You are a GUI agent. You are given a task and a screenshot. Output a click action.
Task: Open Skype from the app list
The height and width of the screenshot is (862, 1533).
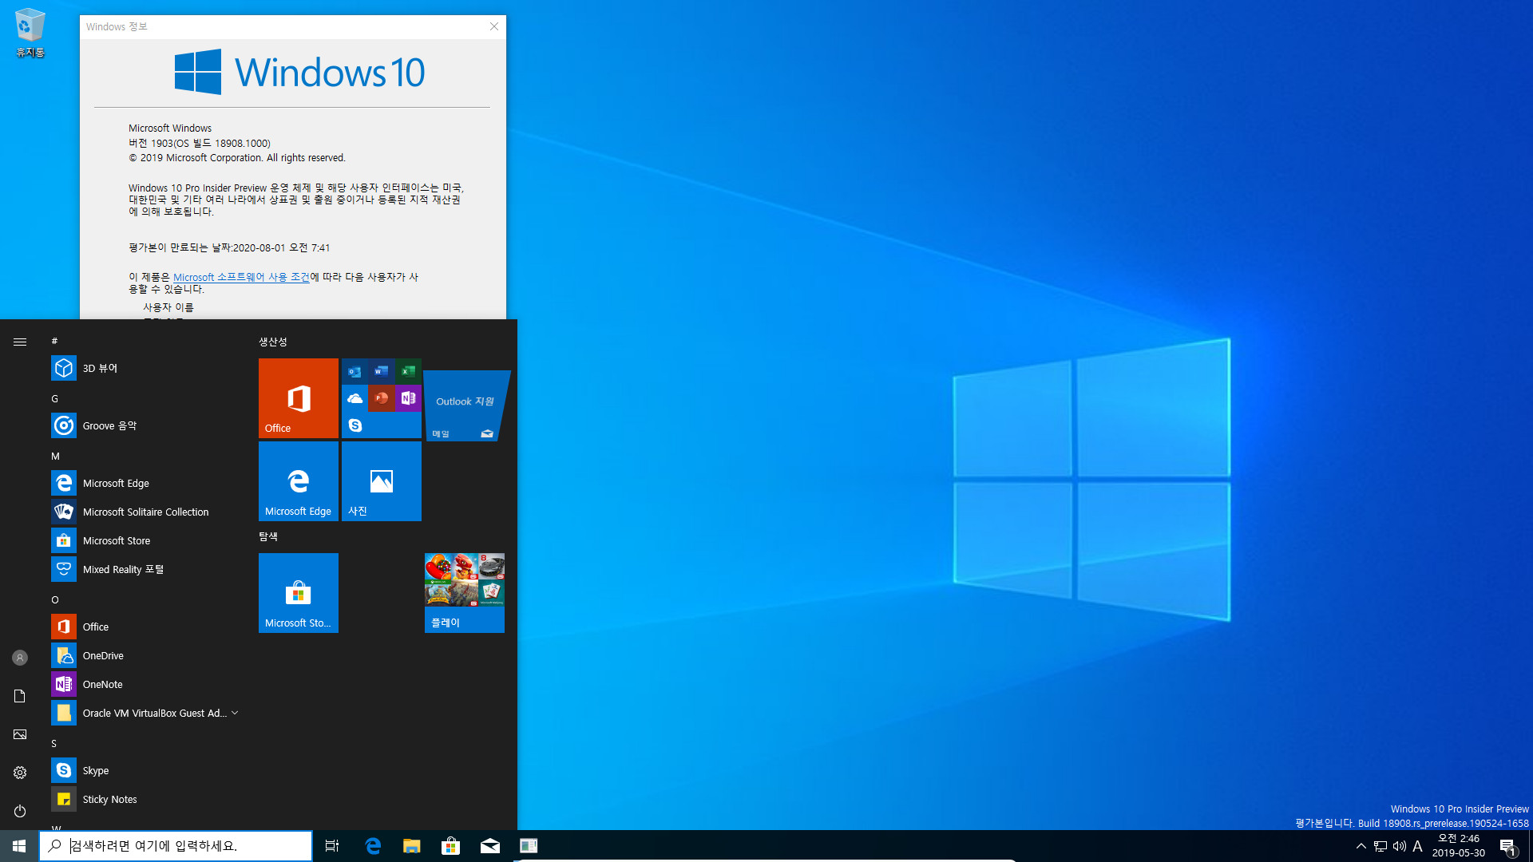[x=144, y=770]
